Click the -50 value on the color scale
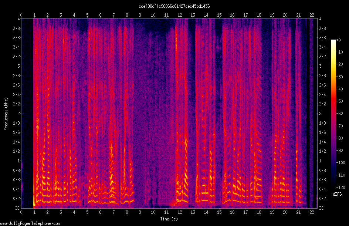 point(340,101)
